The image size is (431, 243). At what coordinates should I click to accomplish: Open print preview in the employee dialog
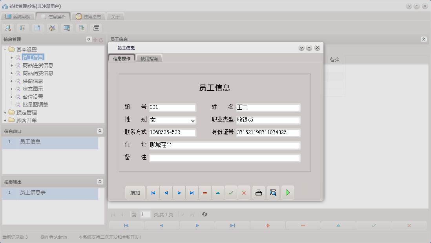pos(273,192)
